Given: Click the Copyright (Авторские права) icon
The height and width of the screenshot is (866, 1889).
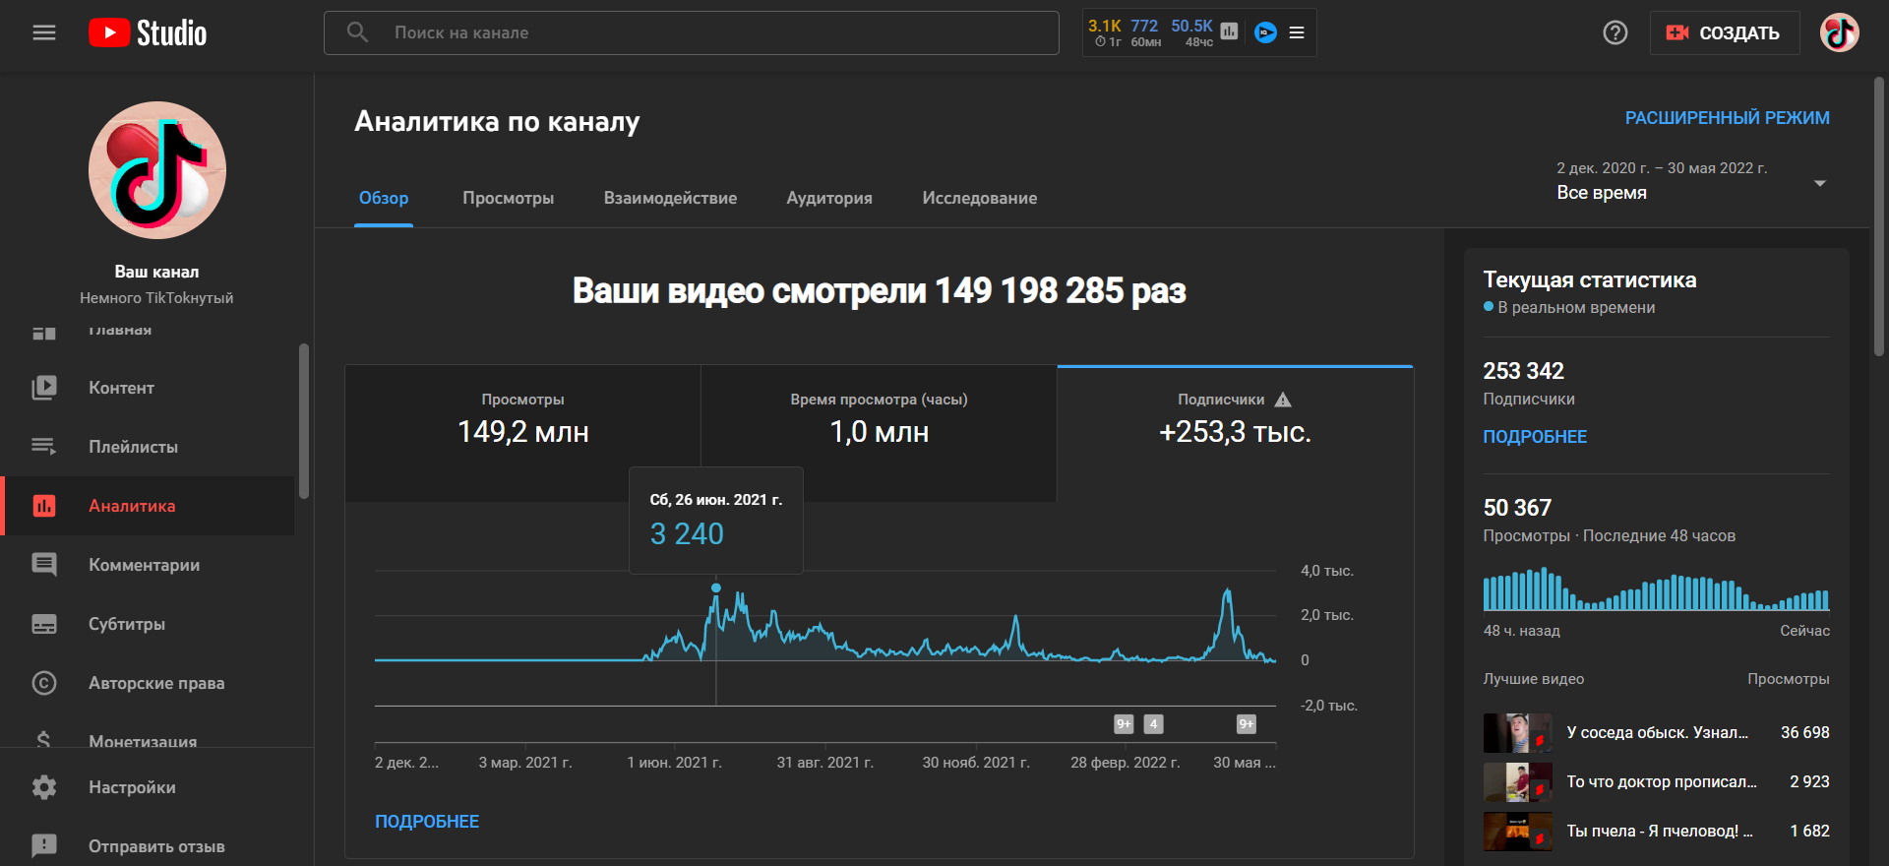Looking at the screenshot, I should (x=44, y=683).
